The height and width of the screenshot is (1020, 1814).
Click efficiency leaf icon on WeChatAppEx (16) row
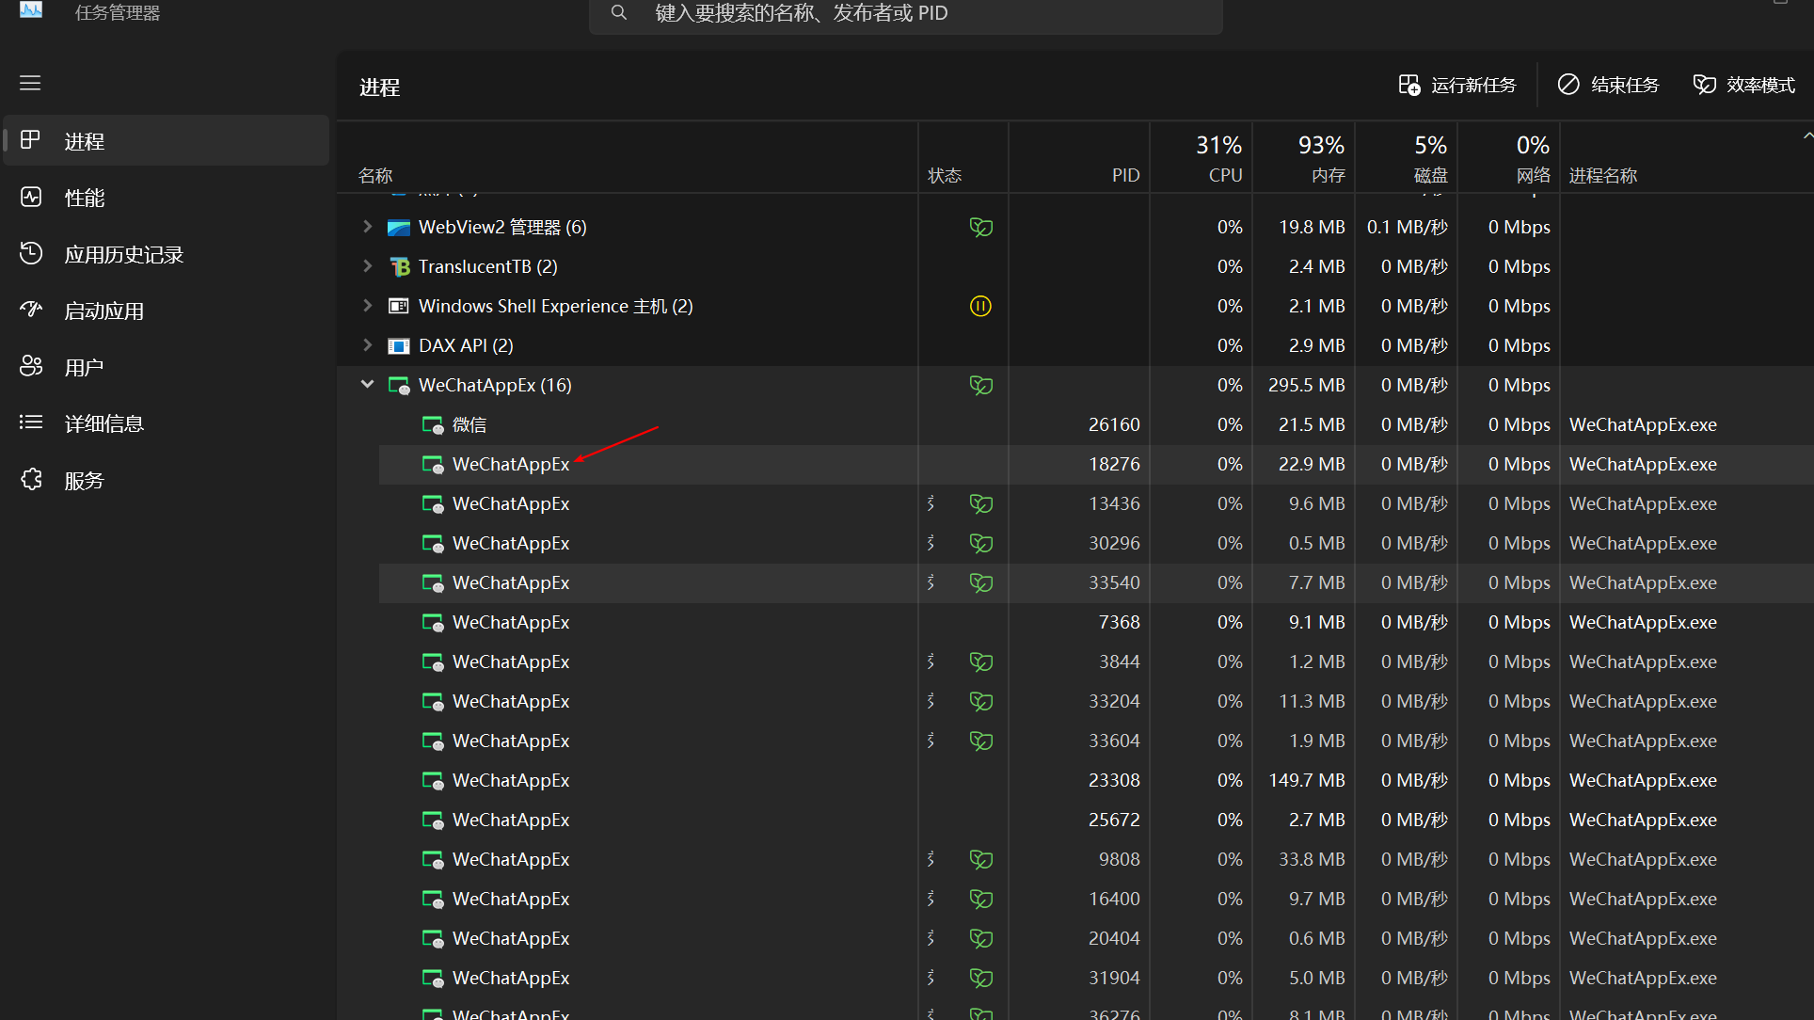(x=981, y=385)
